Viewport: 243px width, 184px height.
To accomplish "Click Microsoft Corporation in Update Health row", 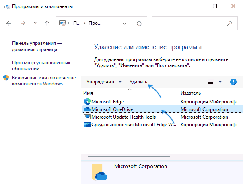I will [x=204, y=117].
